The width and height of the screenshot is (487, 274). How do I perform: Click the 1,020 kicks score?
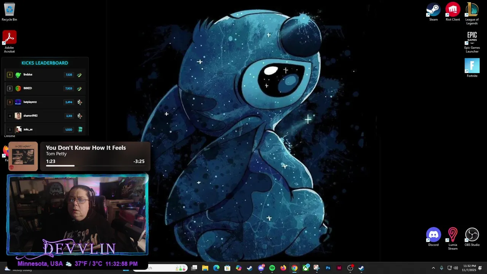tap(68, 130)
